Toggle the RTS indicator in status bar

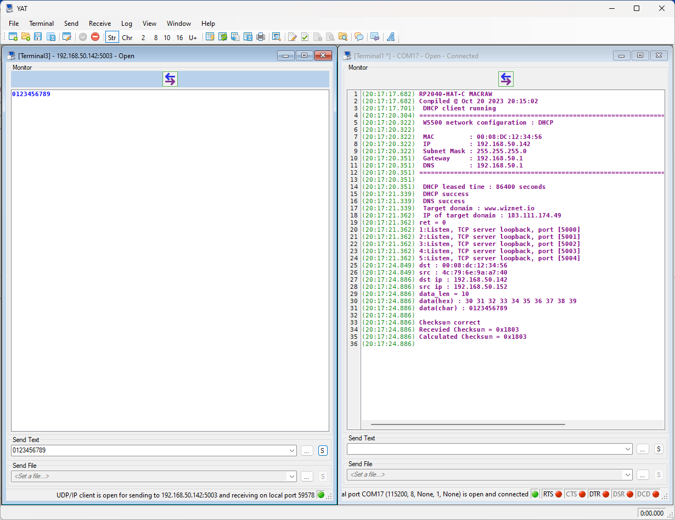tap(552, 494)
